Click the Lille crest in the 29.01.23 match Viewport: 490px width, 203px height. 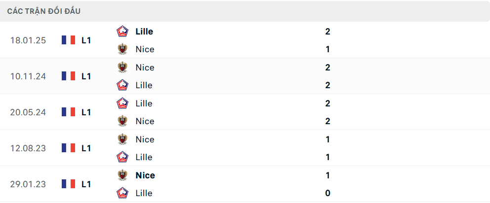point(122,193)
